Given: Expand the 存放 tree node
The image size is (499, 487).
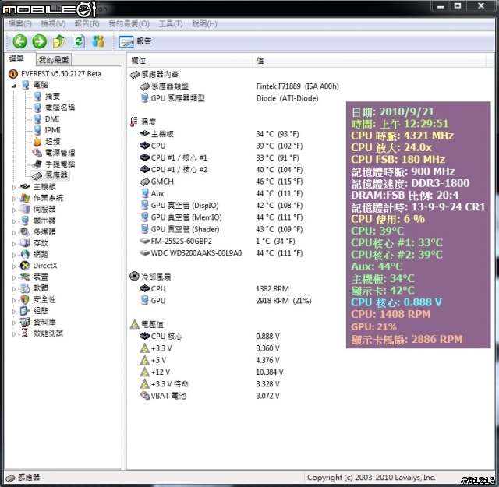Looking at the screenshot, I should pyautogui.click(x=14, y=244).
